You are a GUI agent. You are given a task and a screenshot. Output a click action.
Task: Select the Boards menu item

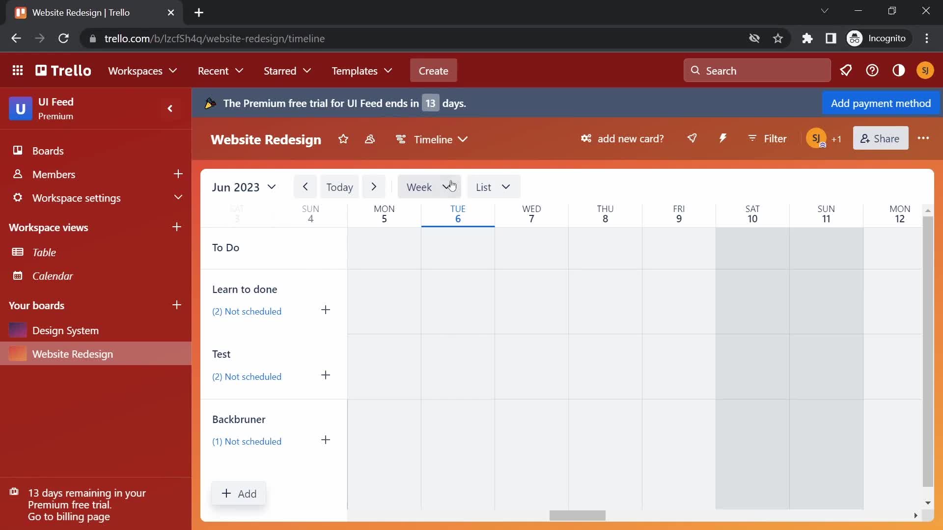pos(48,151)
